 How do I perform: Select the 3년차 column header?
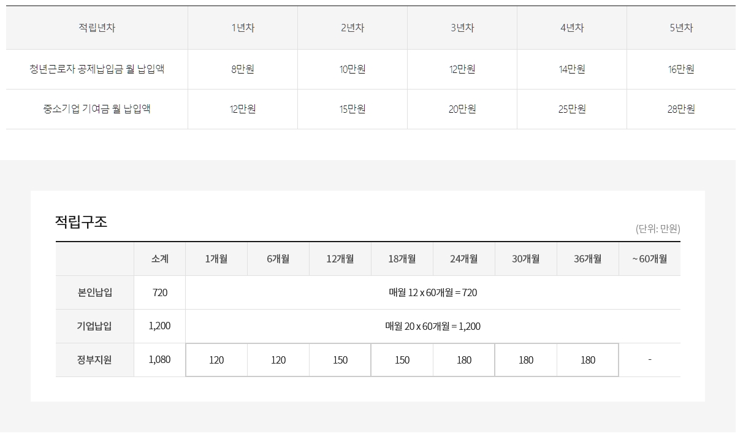click(462, 28)
